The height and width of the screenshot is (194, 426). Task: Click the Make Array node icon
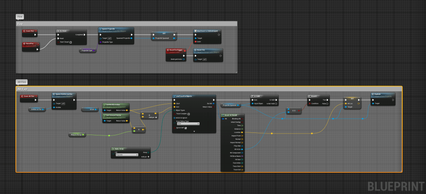(x=113, y=148)
